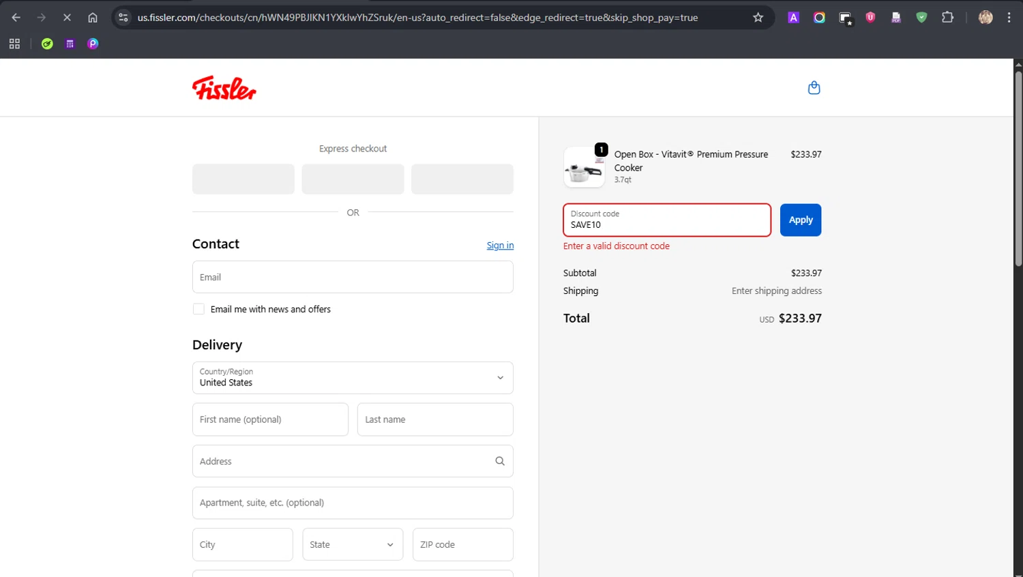The width and height of the screenshot is (1023, 577).
Task: Click the Fissler logo
Action: [224, 88]
